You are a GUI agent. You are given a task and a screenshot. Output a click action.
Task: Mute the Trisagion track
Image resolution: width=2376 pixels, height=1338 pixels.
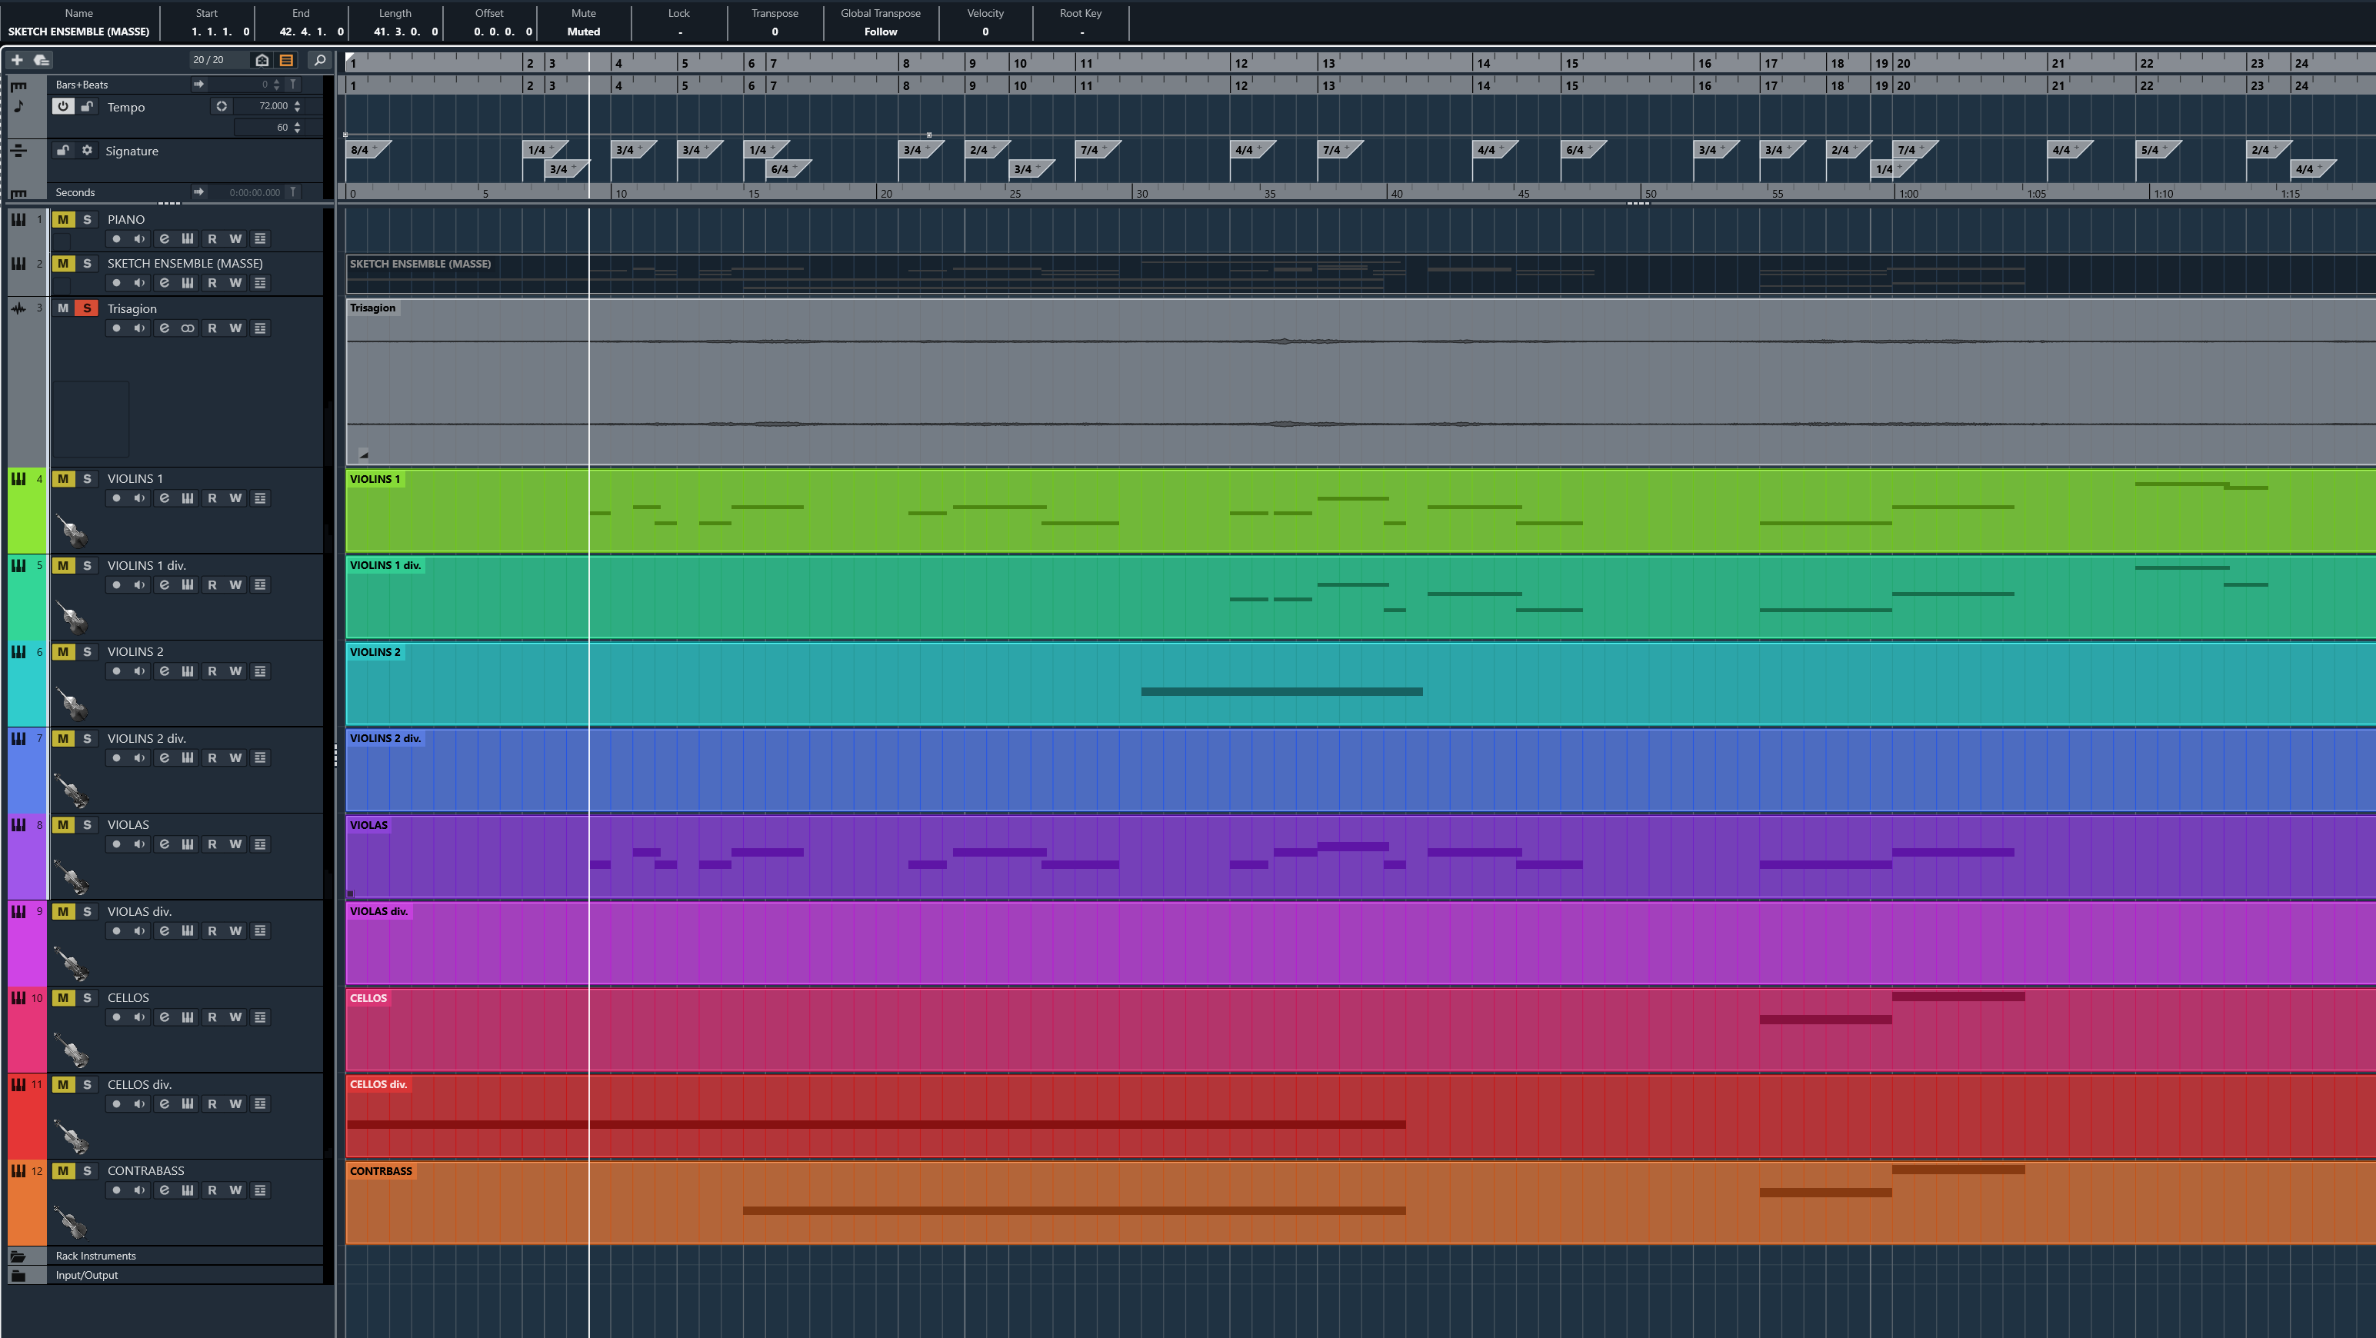click(63, 308)
